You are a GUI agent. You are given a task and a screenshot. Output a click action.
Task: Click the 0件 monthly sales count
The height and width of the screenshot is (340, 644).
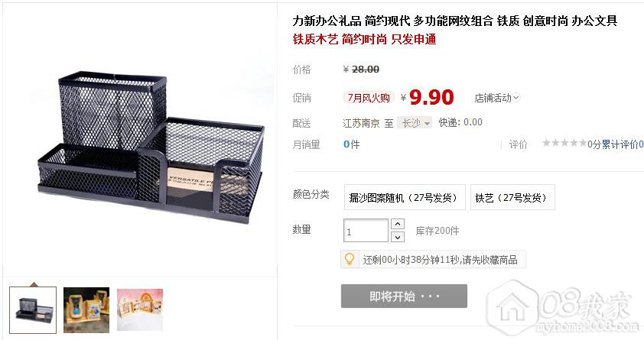coord(352,144)
